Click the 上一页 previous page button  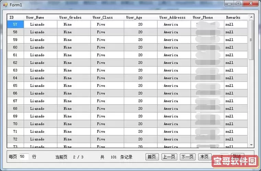pyautogui.click(x=169, y=157)
